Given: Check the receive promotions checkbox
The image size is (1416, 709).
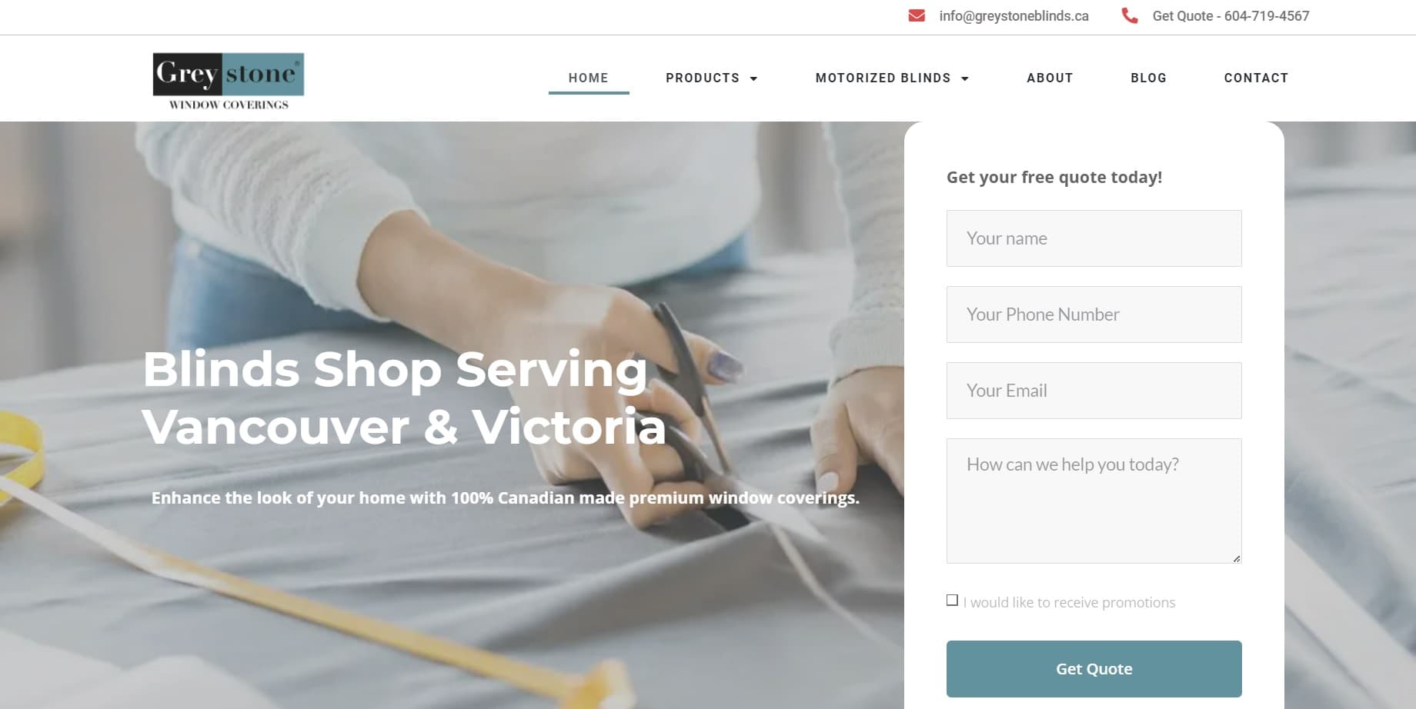Looking at the screenshot, I should (x=952, y=601).
